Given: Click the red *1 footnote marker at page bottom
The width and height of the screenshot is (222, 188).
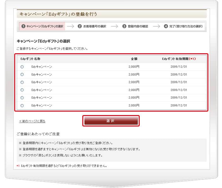Looking at the screenshot, I should (18, 166).
